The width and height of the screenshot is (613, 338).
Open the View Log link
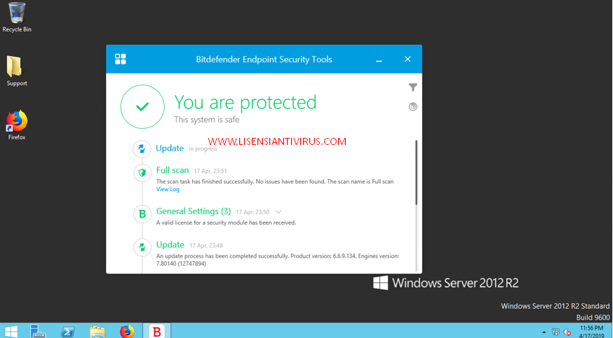point(168,189)
